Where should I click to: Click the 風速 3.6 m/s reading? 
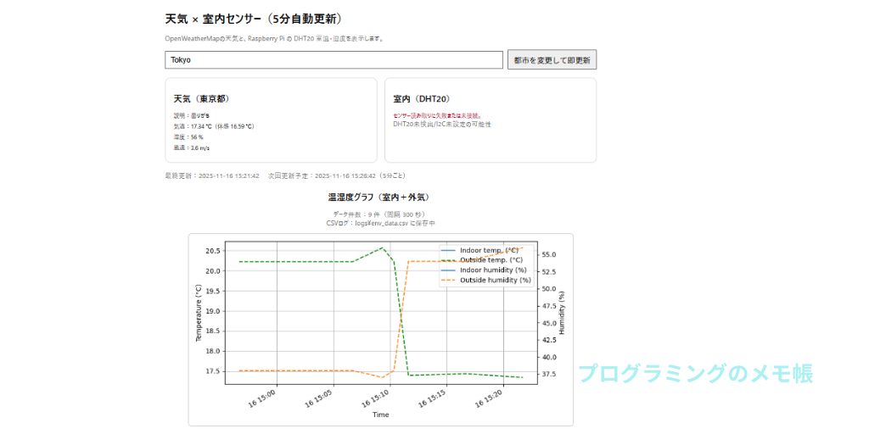192,147
